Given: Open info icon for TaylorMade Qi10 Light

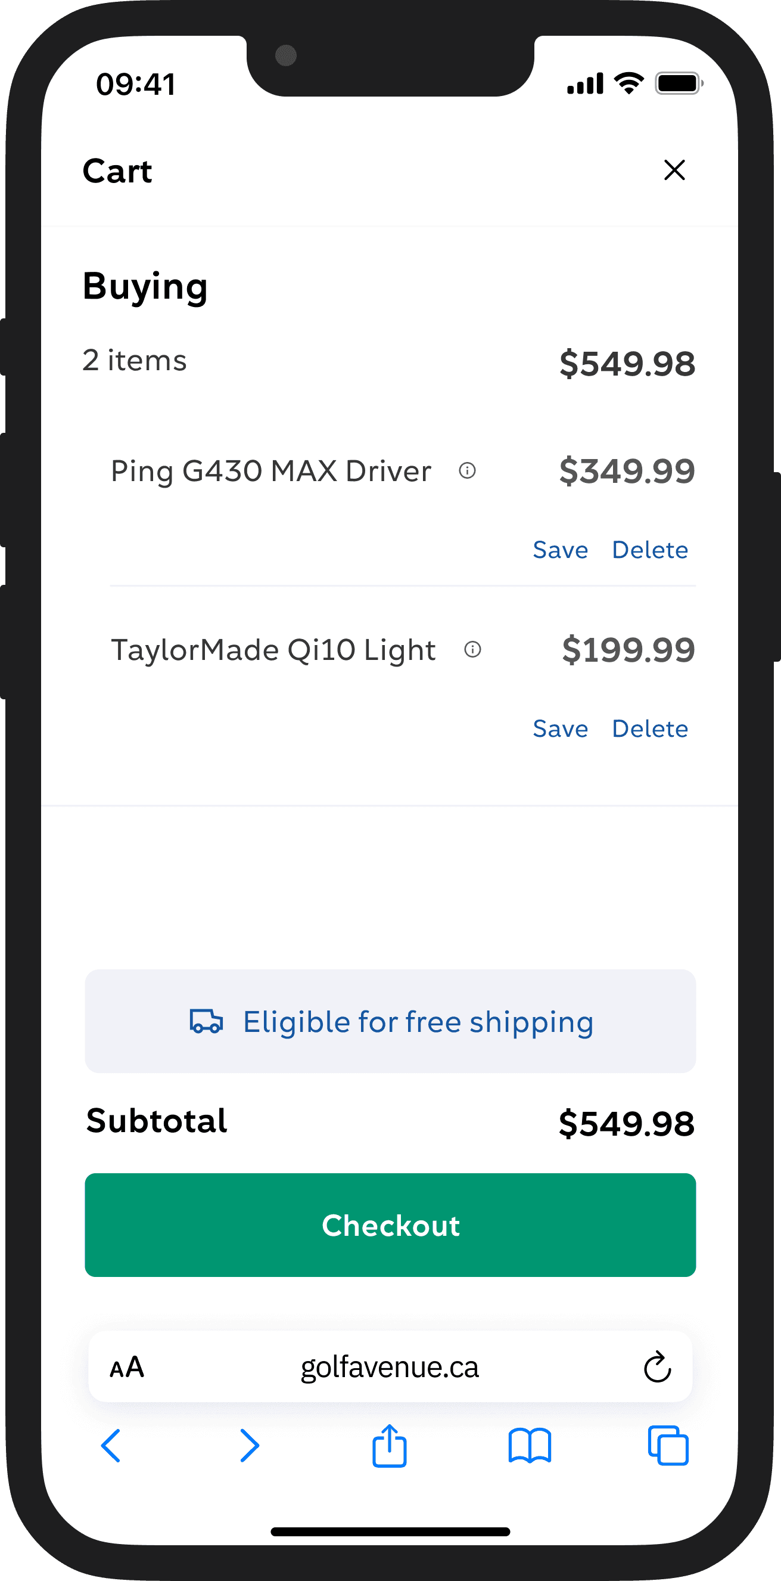Looking at the screenshot, I should [472, 649].
